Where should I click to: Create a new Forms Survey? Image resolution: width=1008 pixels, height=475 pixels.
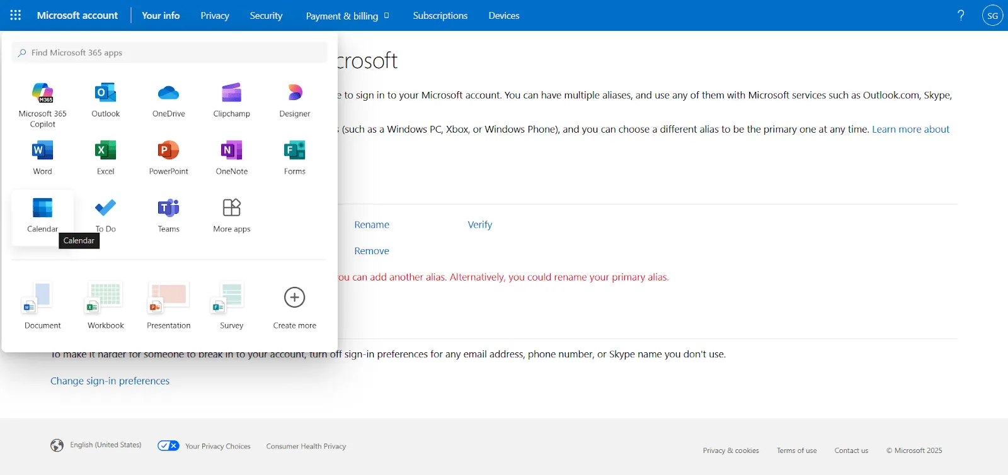[x=231, y=306]
